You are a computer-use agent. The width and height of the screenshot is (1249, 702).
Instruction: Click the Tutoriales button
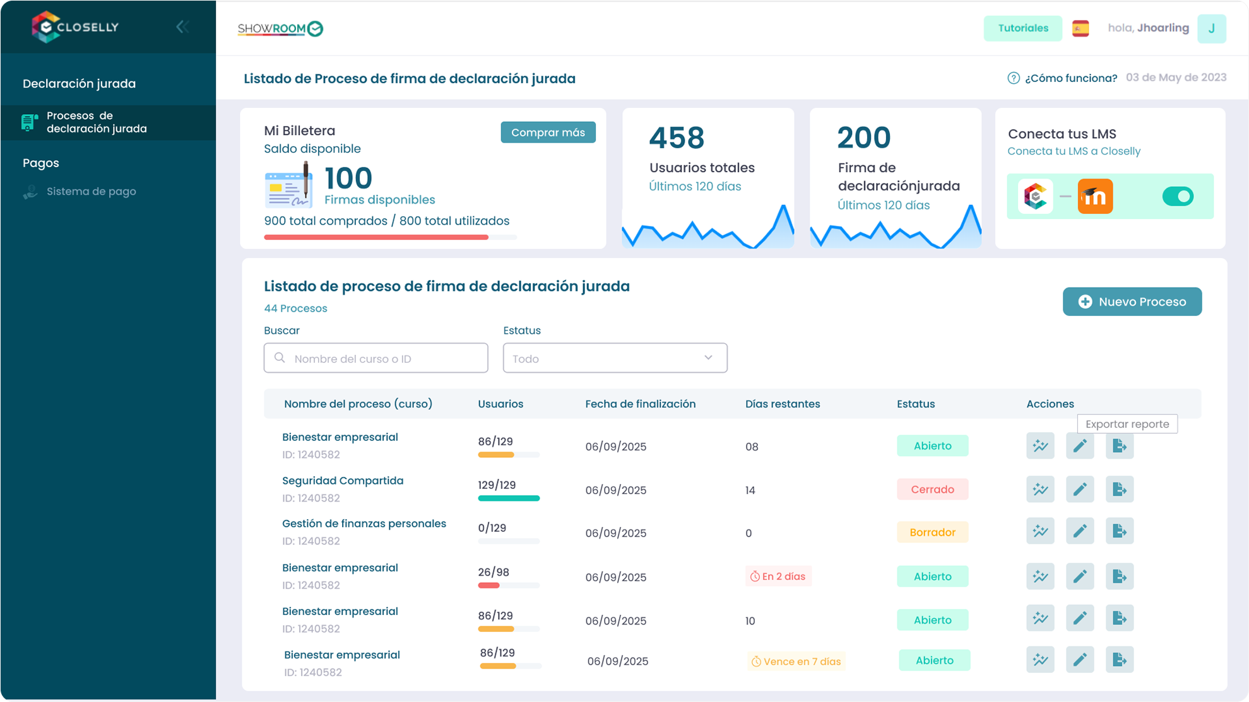tap(1022, 28)
